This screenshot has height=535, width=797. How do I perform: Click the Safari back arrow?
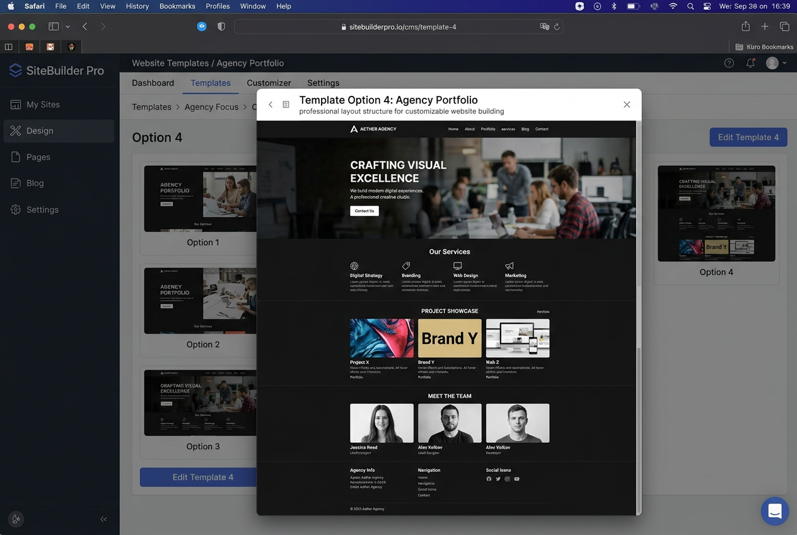(85, 26)
